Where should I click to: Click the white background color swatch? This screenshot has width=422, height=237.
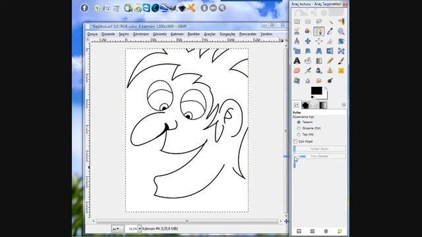(x=325, y=97)
